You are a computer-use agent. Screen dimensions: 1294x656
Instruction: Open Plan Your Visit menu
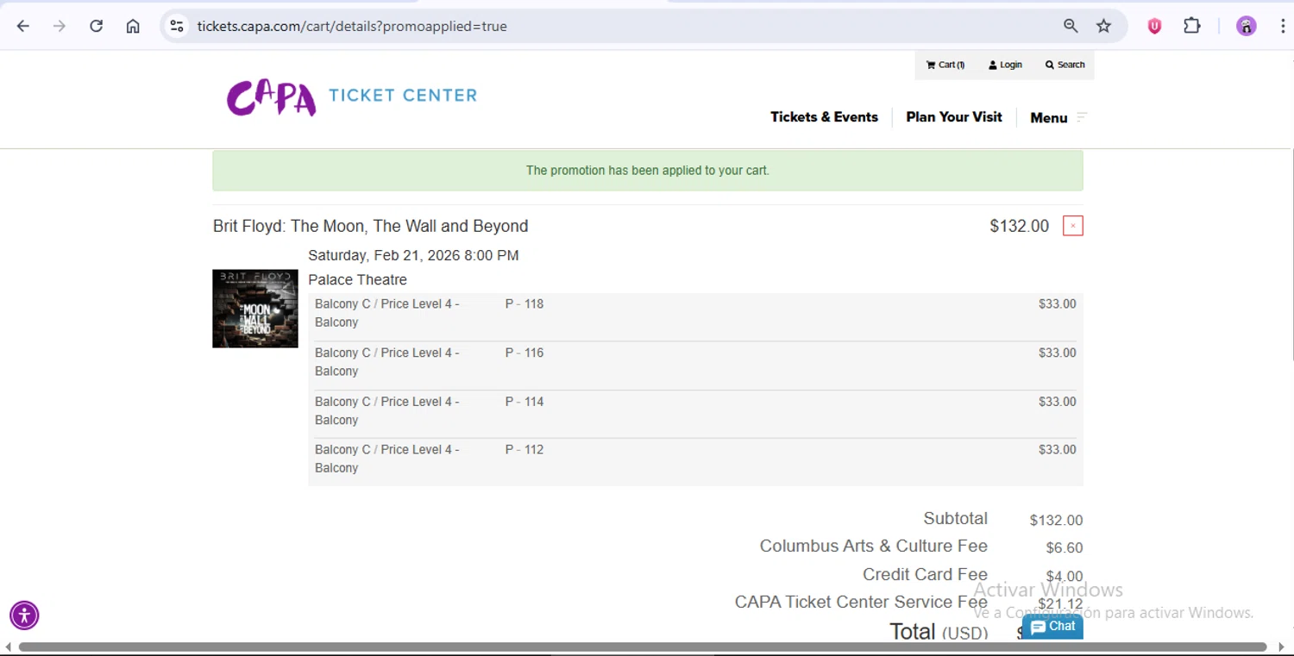954,117
